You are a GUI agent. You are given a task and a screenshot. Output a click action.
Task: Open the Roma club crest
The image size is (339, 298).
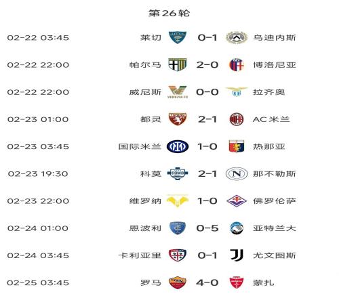[178, 282]
